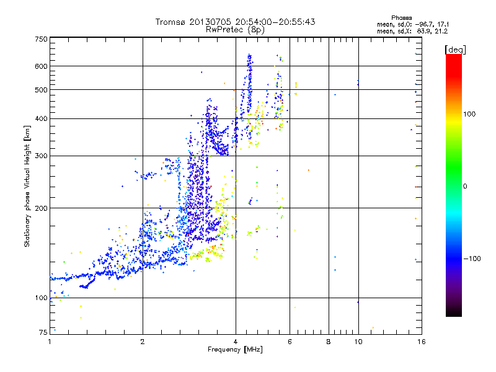Click the colorbar tick label '100'
This screenshot has height=372, width=496.
pyautogui.click(x=469, y=114)
